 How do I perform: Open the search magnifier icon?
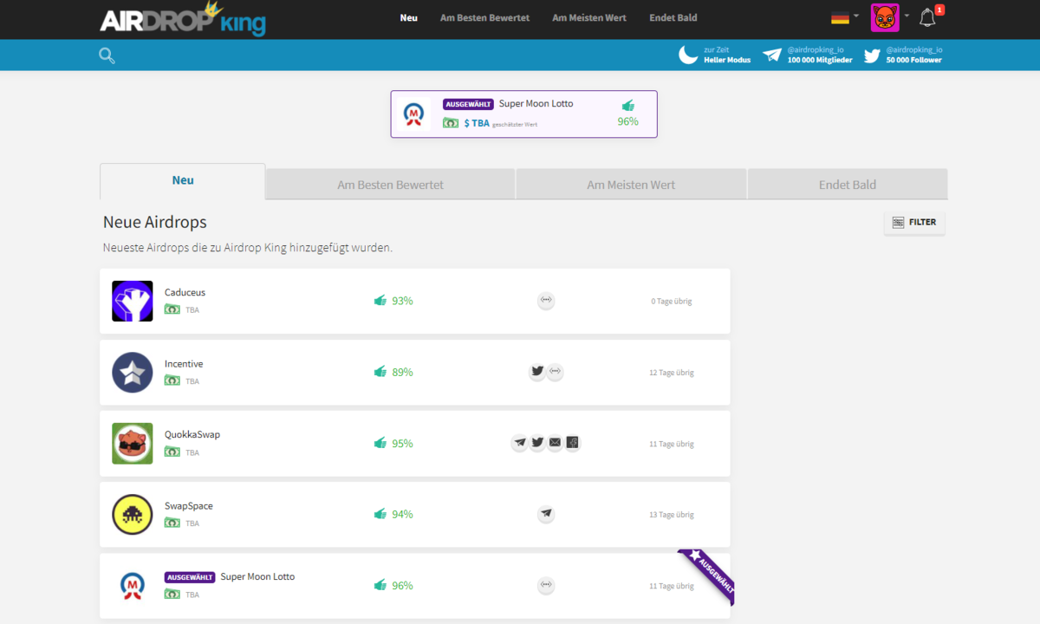[x=107, y=55]
